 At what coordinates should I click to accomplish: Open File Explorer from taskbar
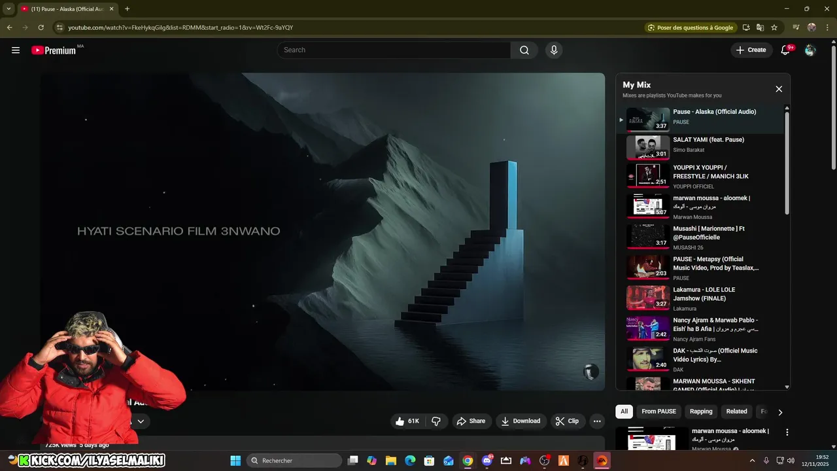391,461
